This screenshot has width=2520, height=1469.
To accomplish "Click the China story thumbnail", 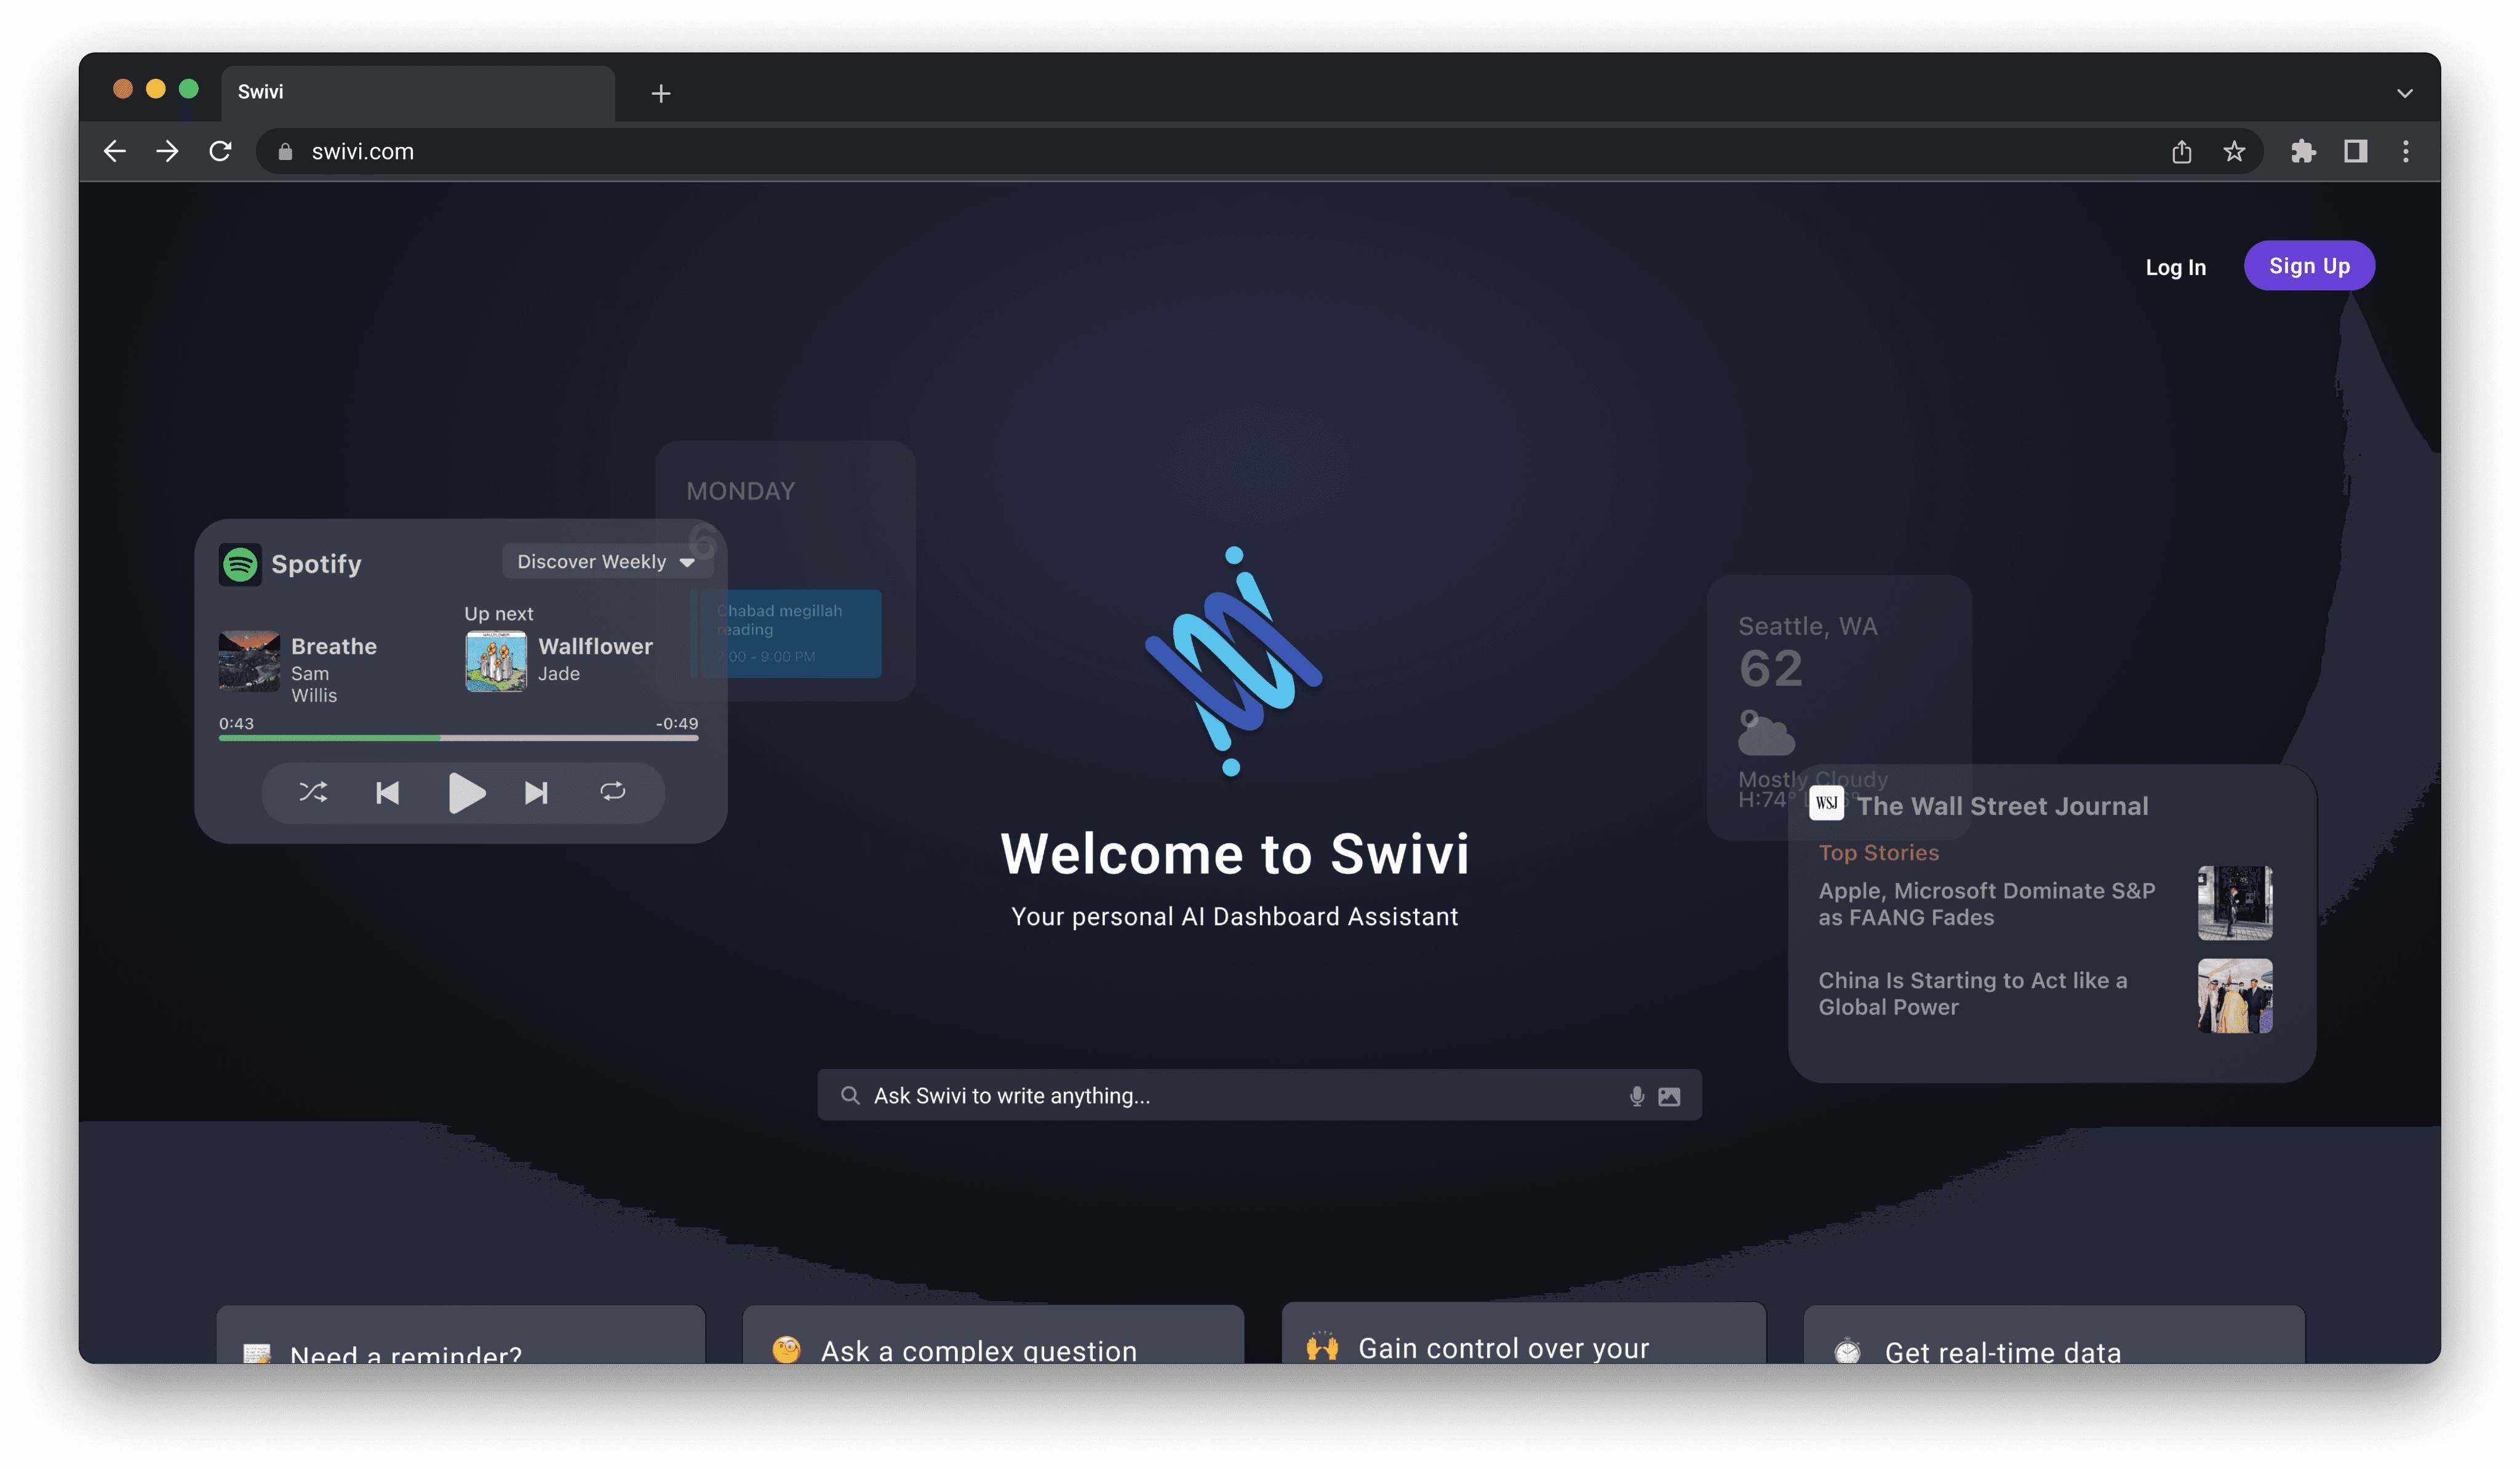I will pos(2235,996).
